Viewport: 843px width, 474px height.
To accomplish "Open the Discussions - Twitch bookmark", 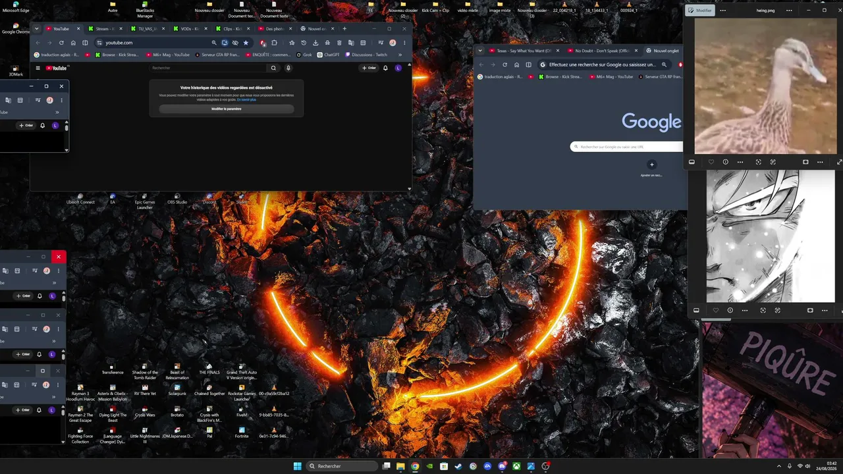I will click(366, 55).
